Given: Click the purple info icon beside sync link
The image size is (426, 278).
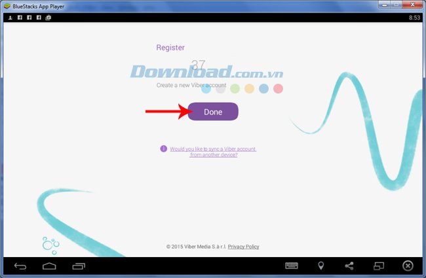Looking at the screenshot, I should 164,148.
